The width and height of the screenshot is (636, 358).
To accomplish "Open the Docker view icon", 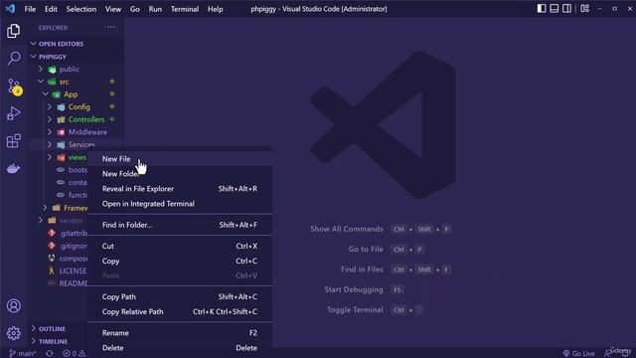I will click(x=13, y=168).
